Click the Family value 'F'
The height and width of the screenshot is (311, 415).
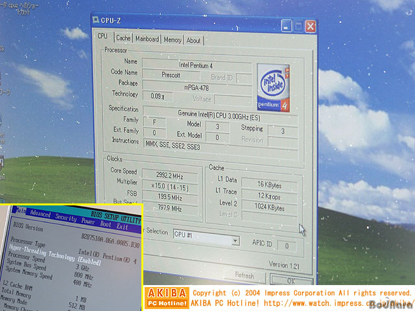tap(155, 122)
